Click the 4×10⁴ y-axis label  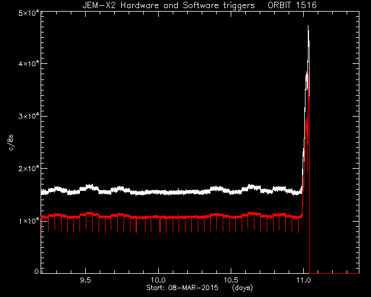click(x=28, y=63)
